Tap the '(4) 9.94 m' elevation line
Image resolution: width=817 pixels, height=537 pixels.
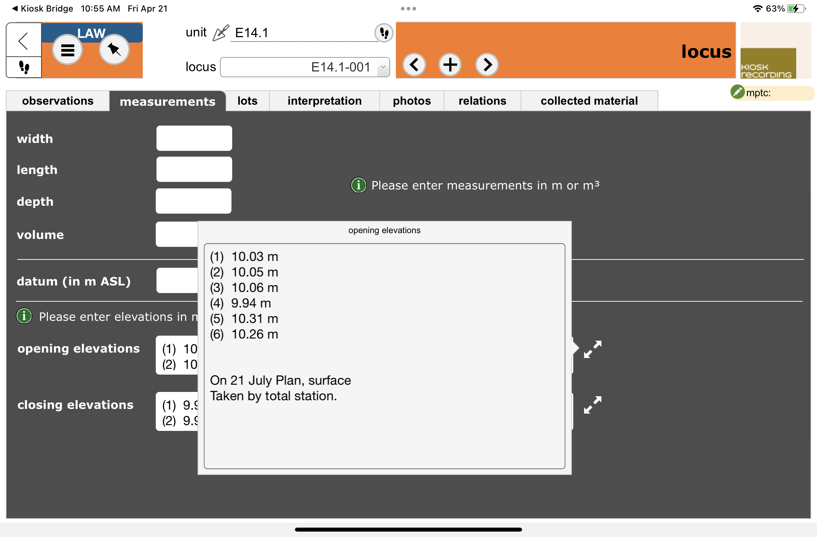click(x=240, y=303)
